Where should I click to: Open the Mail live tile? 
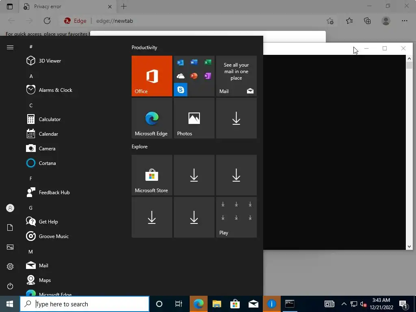[236, 76]
